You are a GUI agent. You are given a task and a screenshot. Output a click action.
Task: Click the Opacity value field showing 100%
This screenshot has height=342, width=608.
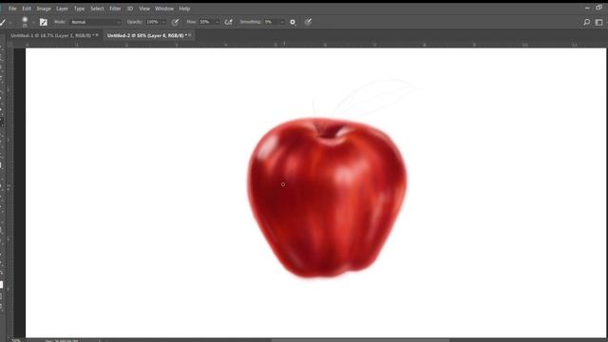152,22
